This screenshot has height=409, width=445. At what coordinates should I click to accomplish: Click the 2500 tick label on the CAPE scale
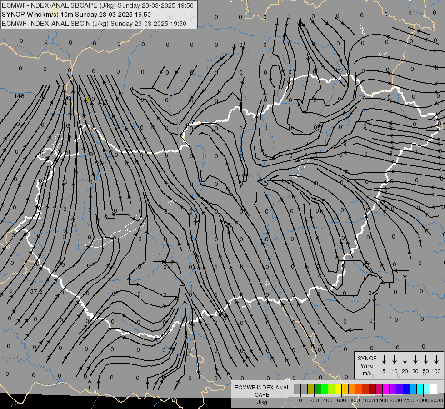pyautogui.click(x=410, y=400)
